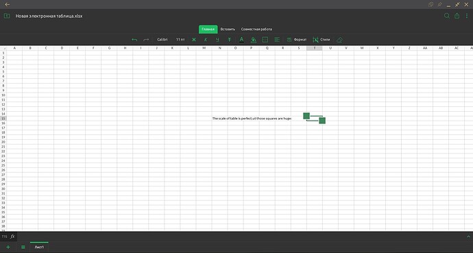Click the formula bar input area
Viewport: 473px width, 253px height.
pyautogui.click(x=241, y=237)
